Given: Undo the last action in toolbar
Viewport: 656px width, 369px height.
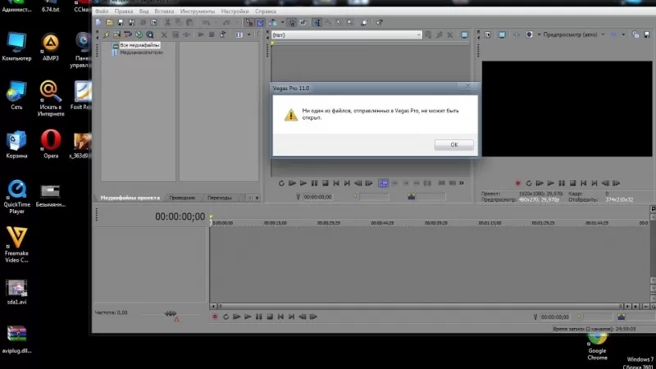Looking at the screenshot, I should click(206, 22).
